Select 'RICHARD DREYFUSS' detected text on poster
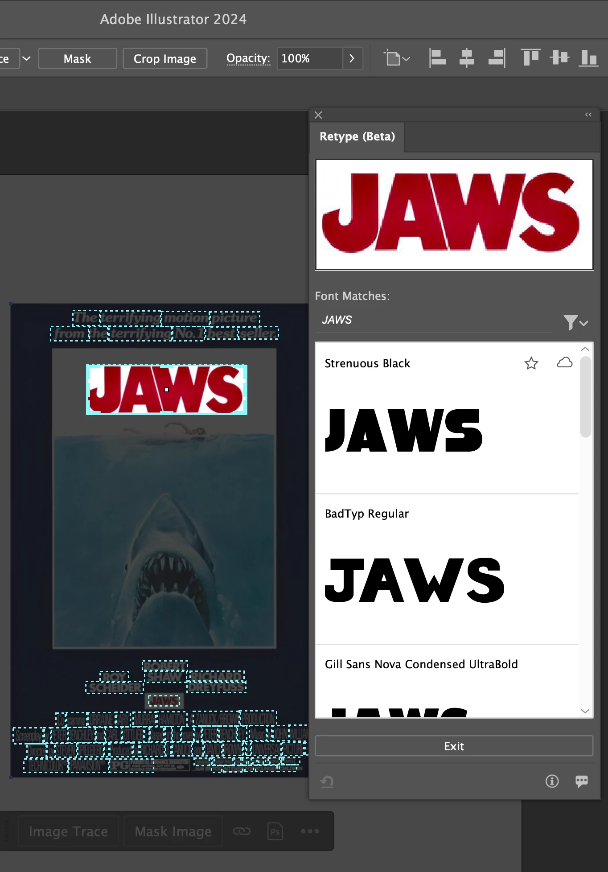This screenshot has width=608, height=872. 217,682
